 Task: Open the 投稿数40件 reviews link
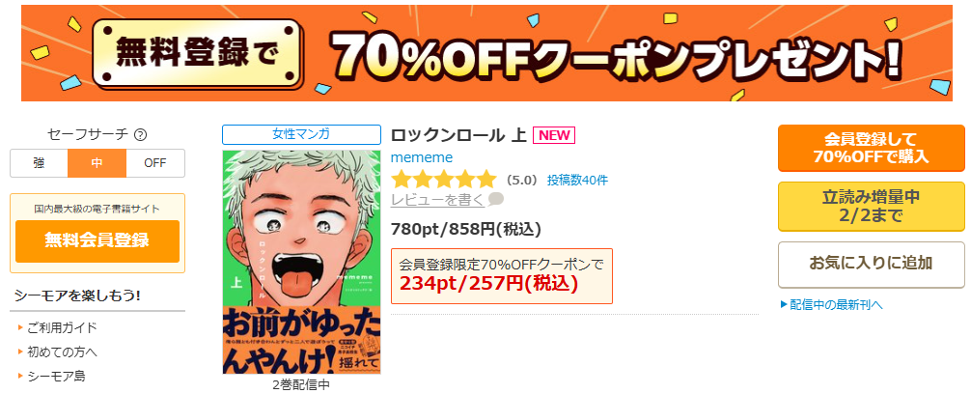(x=577, y=181)
